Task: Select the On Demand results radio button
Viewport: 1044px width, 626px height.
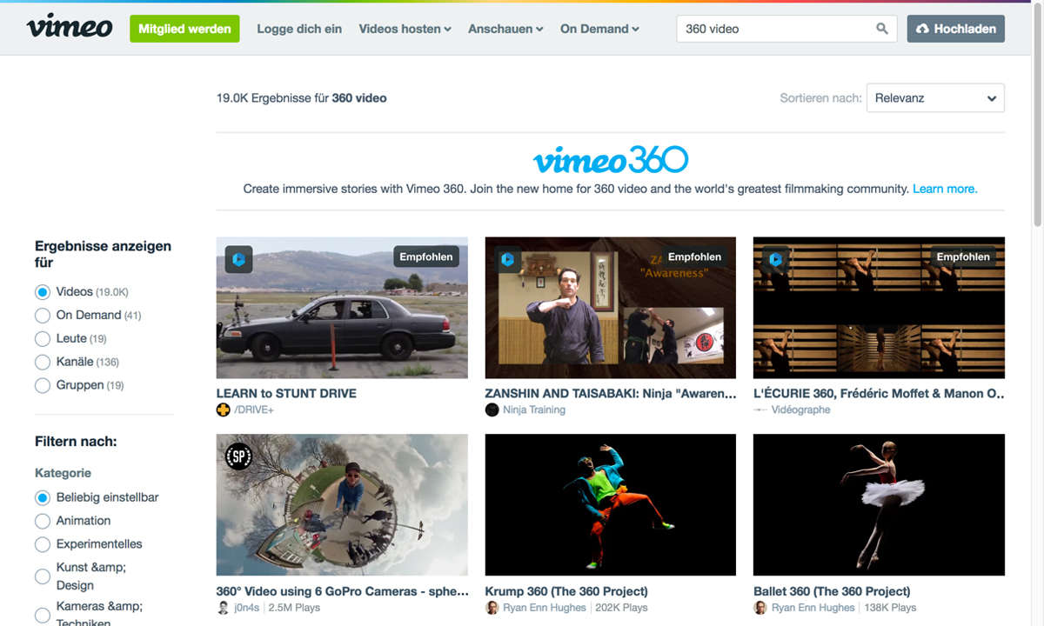Action: [x=42, y=315]
